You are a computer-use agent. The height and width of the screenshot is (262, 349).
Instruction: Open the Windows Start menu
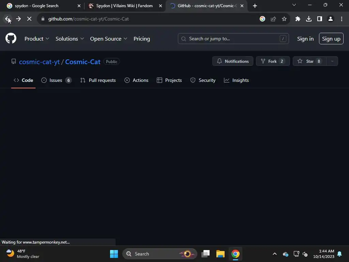[x=114, y=254]
